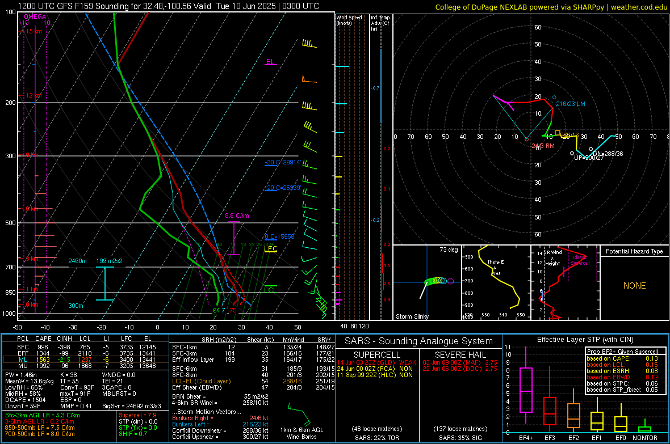Click the Corfidi Upshear vector line
The height and width of the screenshot is (444, 670).
tap(220, 437)
